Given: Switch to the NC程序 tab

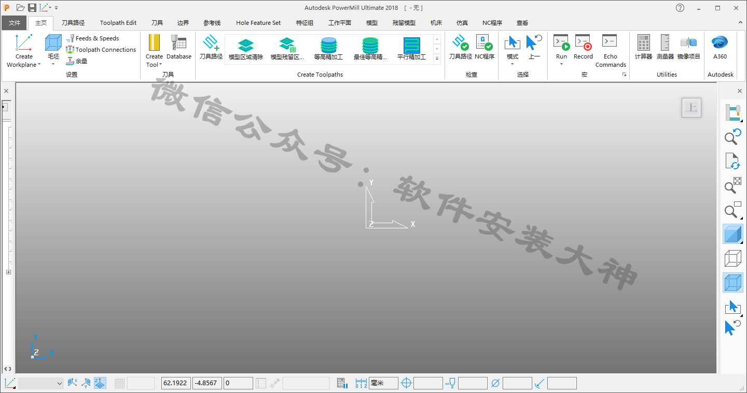Looking at the screenshot, I should pyautogui.click(x=492, y=23).
